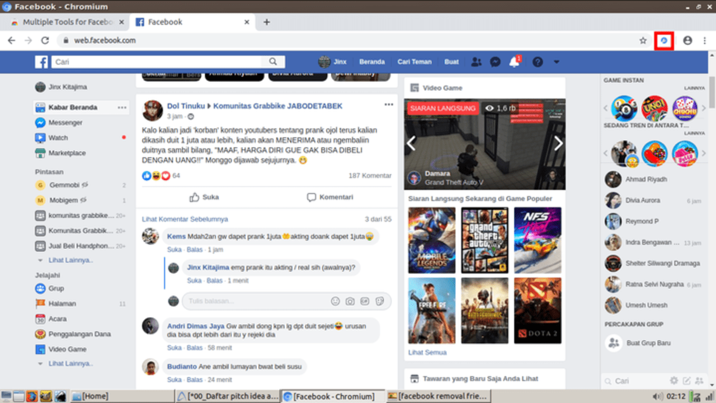This screenshot has width=716, height=403.
Task: Bookmark this page with the star icon
Action: click(x=643, y=40)
